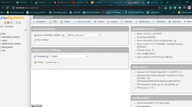The image size is (192, 107).
Task: Open the media control playlist icon
Action: click(184, 8)
